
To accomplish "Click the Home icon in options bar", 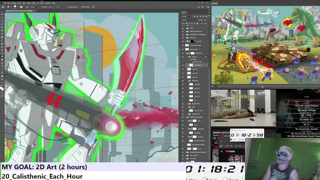I will click(3, 7).
